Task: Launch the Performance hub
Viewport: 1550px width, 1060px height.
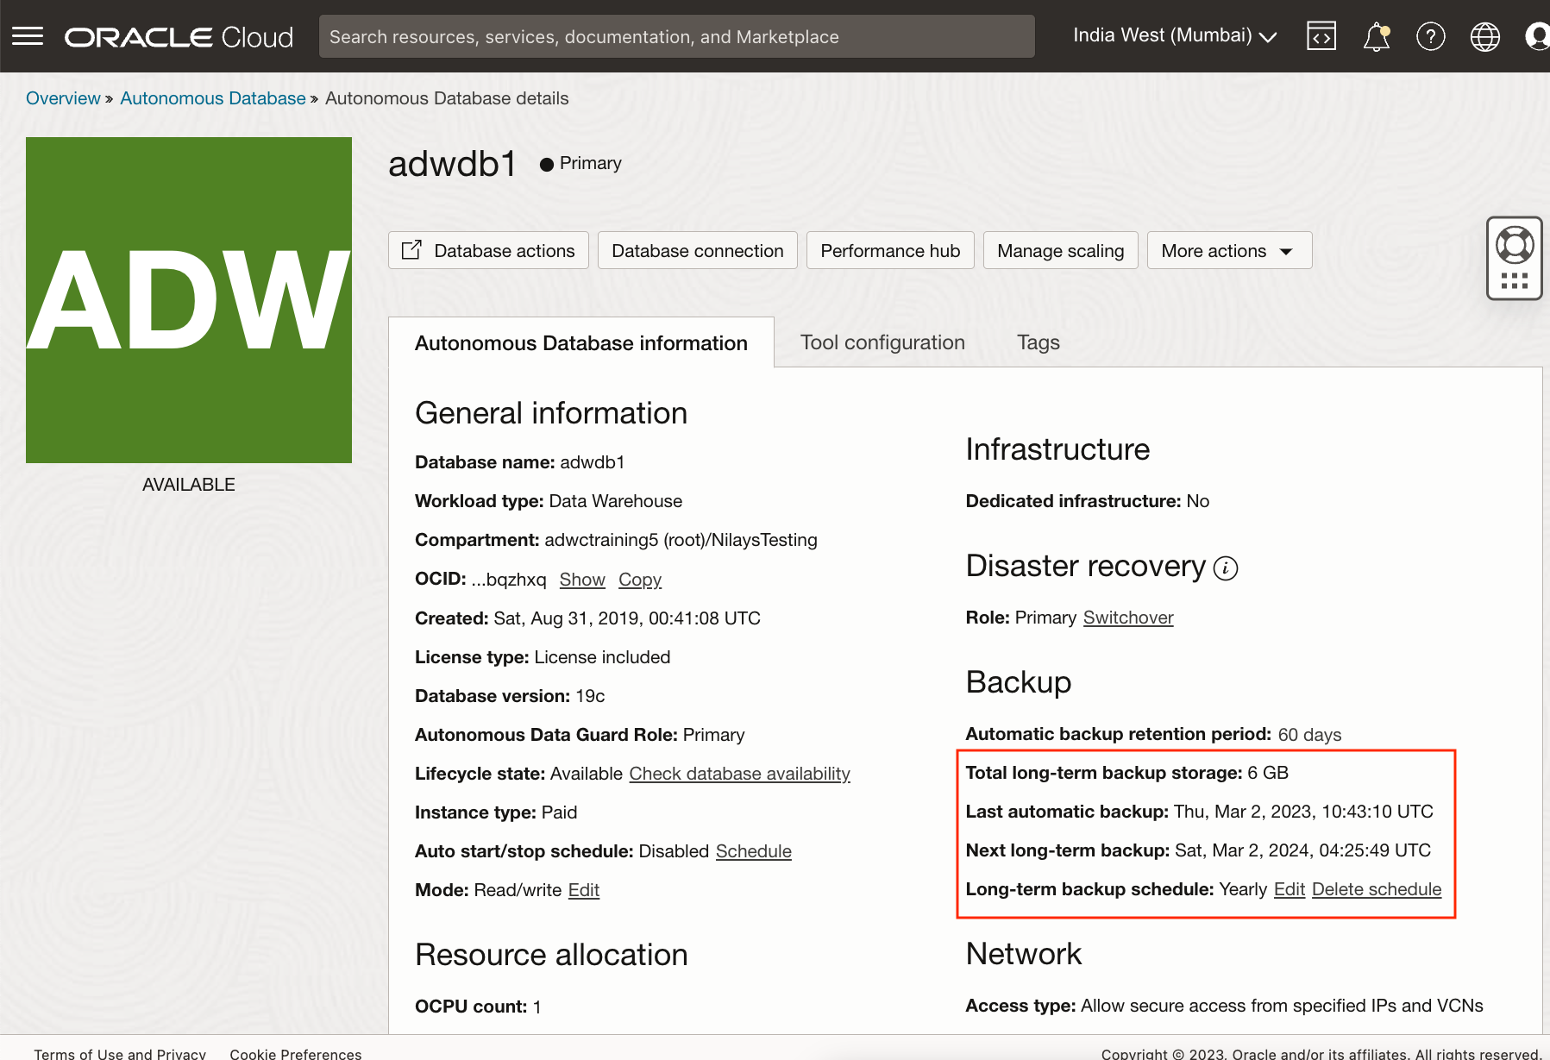Action: click(890, 250)
